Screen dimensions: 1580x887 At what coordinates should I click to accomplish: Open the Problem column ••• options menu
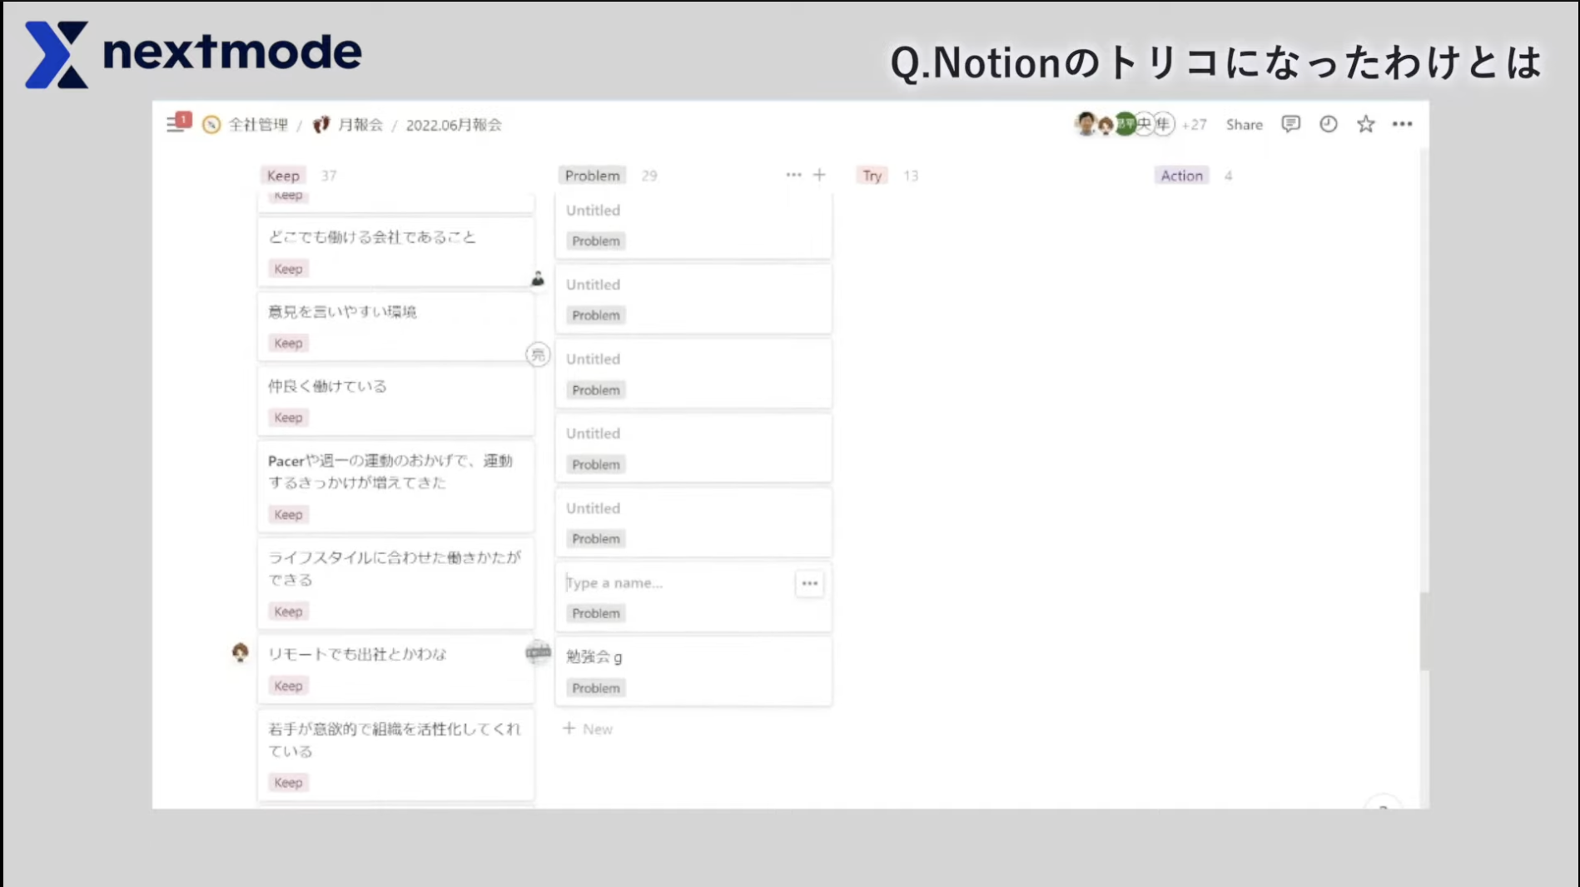(792, 175)
